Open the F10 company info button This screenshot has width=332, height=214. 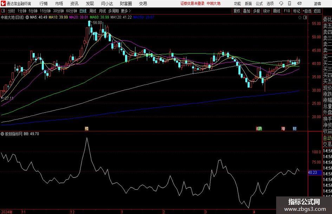[x=287, y=11]
